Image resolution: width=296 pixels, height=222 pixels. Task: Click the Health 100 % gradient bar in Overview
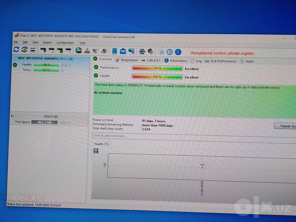click(x=157, y=77)
